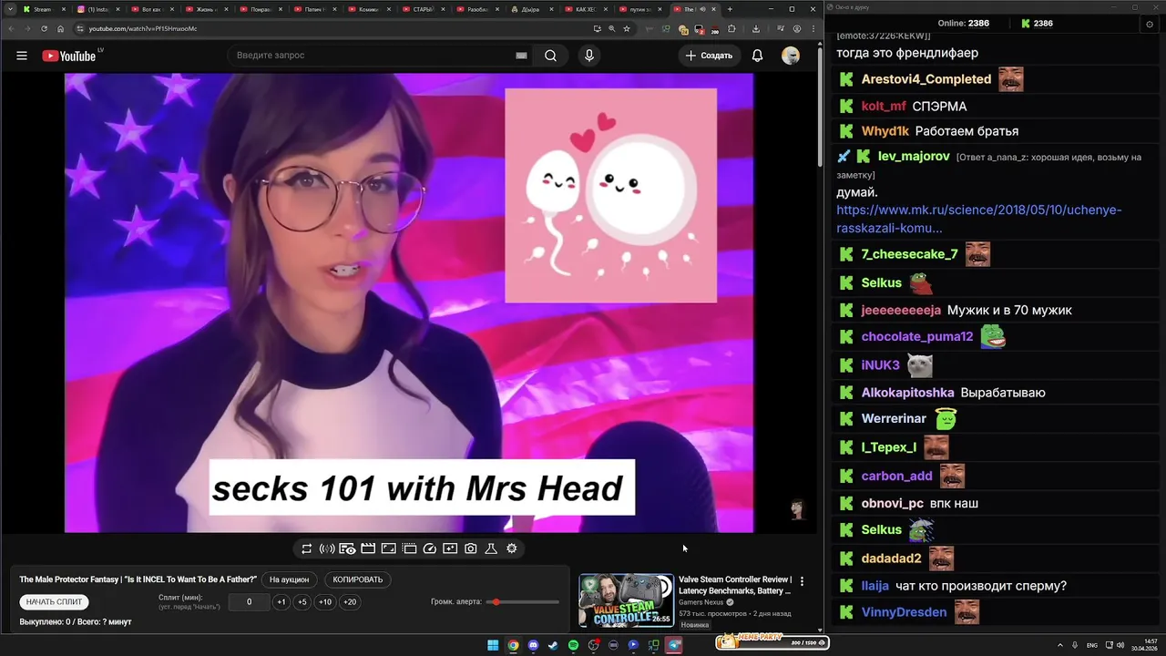Screen dimensions: 1166x656
Task: Open the YouTube account avatar menu
Action: [x=791, y=56]
